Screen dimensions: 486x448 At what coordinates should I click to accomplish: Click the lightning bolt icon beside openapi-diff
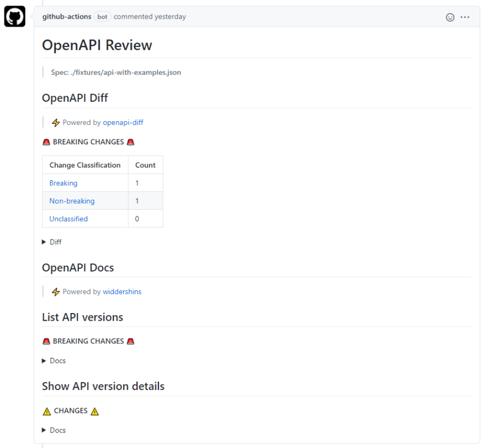coord(56,123)
